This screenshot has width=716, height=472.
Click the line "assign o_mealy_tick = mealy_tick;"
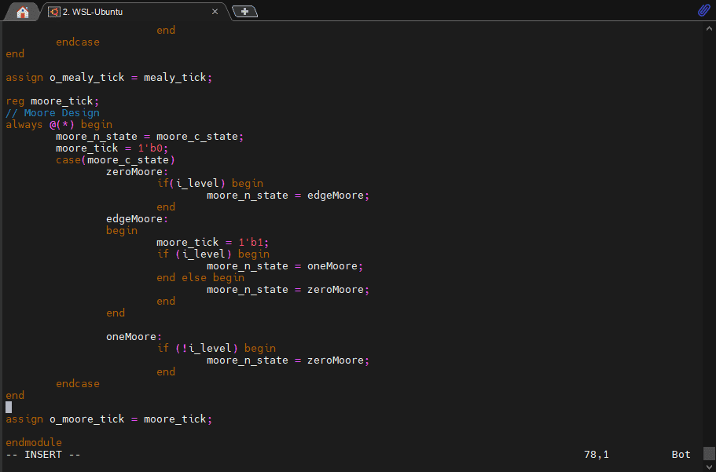109,78
